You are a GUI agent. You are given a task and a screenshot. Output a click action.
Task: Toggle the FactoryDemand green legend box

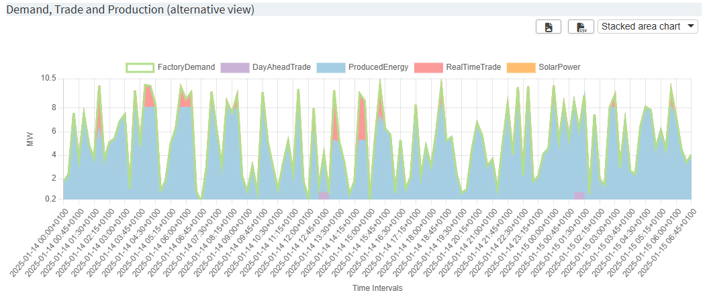140,67
